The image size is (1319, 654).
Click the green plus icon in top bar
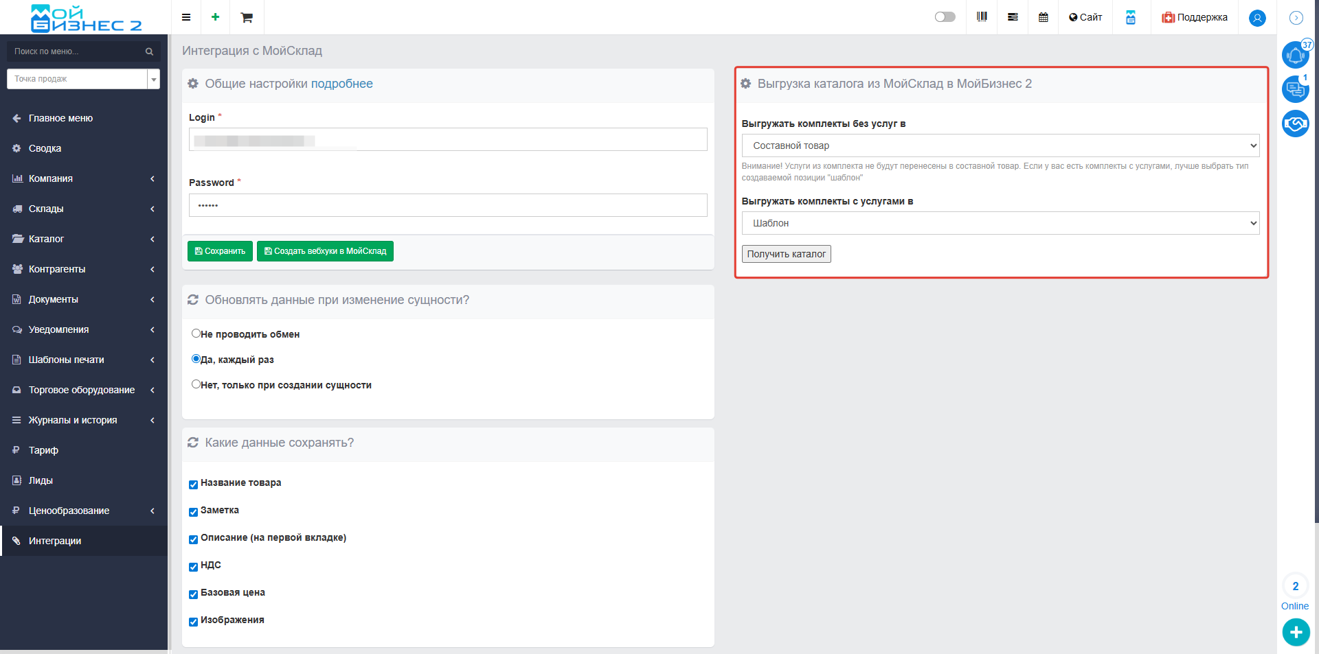pyautogui.click(x=216, y=17)
